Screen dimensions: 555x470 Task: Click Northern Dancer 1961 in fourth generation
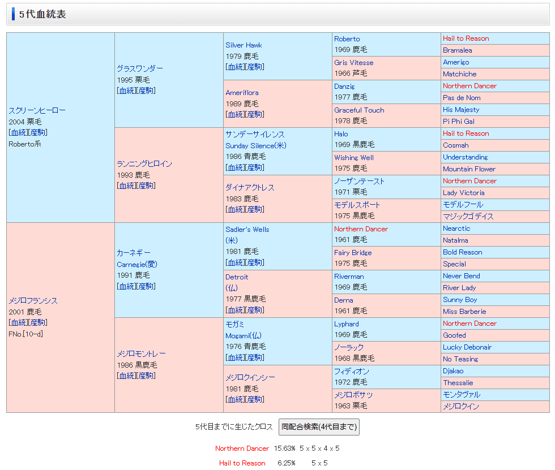tap(361, 229)
